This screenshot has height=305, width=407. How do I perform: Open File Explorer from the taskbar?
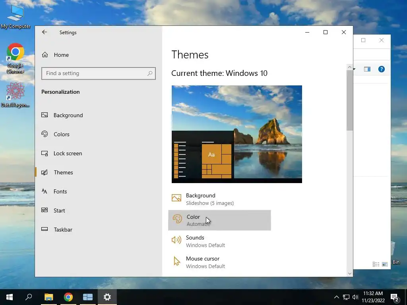(x=48, y=297)
